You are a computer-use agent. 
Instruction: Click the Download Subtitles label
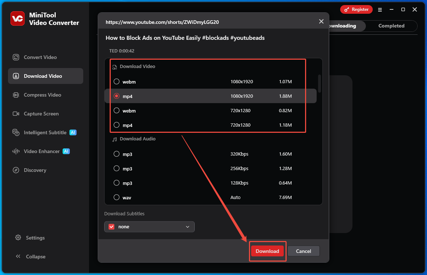[x=124, y=214]
